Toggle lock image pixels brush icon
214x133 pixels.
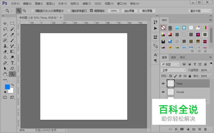(x=175, y=76)
